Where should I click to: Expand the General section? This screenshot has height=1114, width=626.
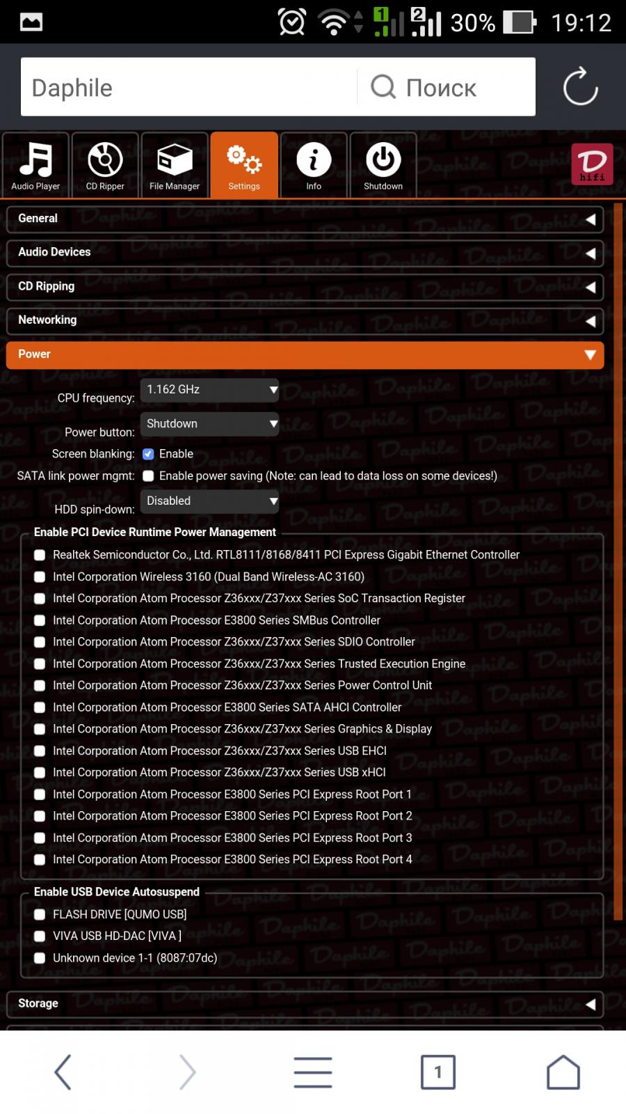(x=305, y=219)
